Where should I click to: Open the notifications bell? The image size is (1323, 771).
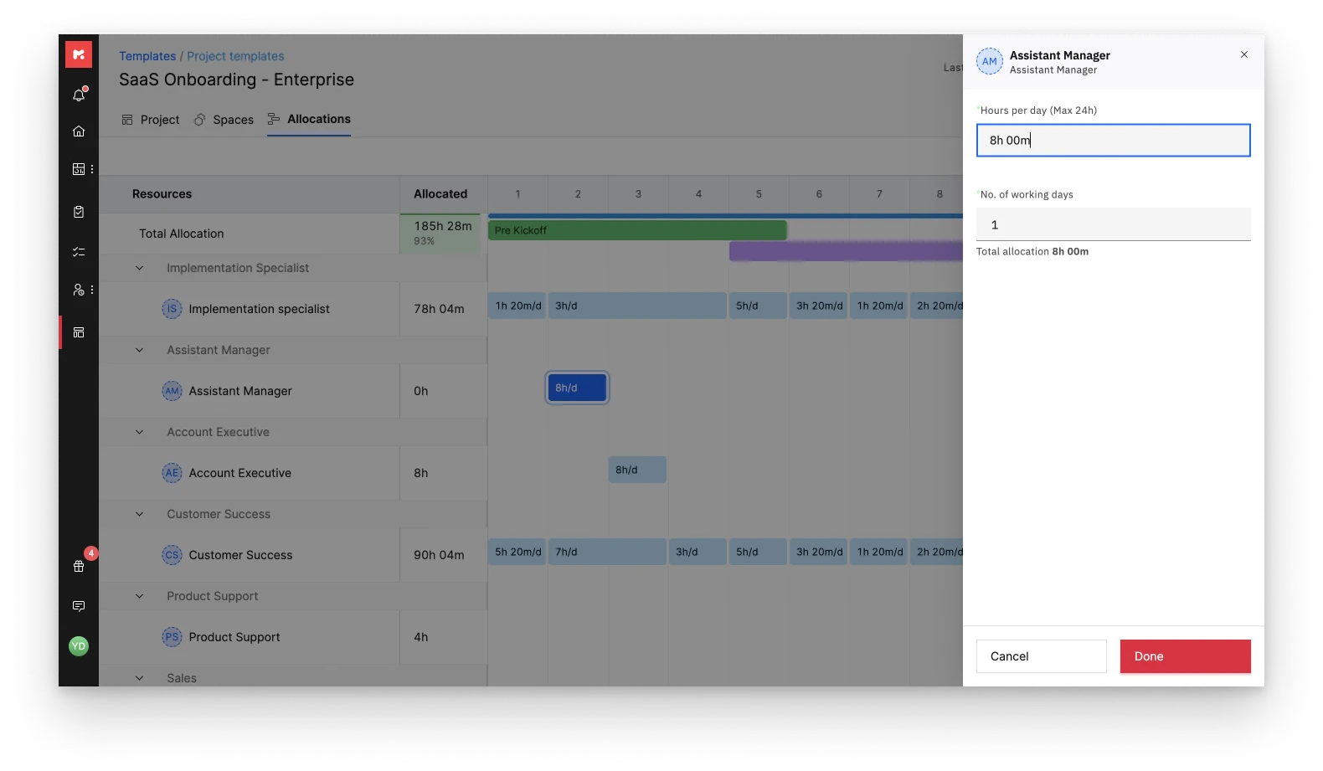click(x=79, y=95)
